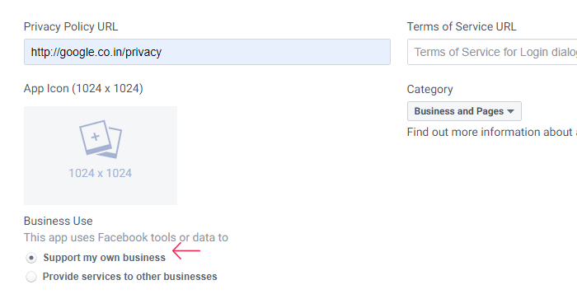This screenshot has width=577, height=308.
Task: Click the google.co.in/privacy URL text
Action: (96, 52)
